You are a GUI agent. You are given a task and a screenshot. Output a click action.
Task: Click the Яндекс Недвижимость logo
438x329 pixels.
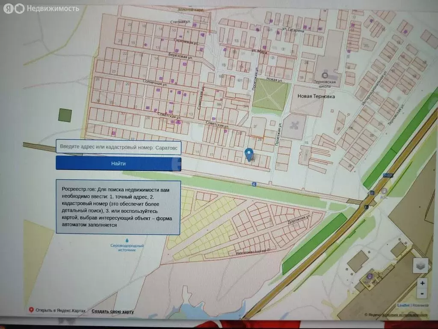click(41, 9)
